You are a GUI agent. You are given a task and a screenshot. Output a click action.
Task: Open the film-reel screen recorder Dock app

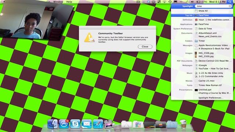pyautogui.click(x=109, y=124)
